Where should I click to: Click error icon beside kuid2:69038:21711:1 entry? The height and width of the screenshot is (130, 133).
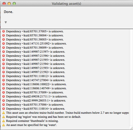(x=4, y=96)
